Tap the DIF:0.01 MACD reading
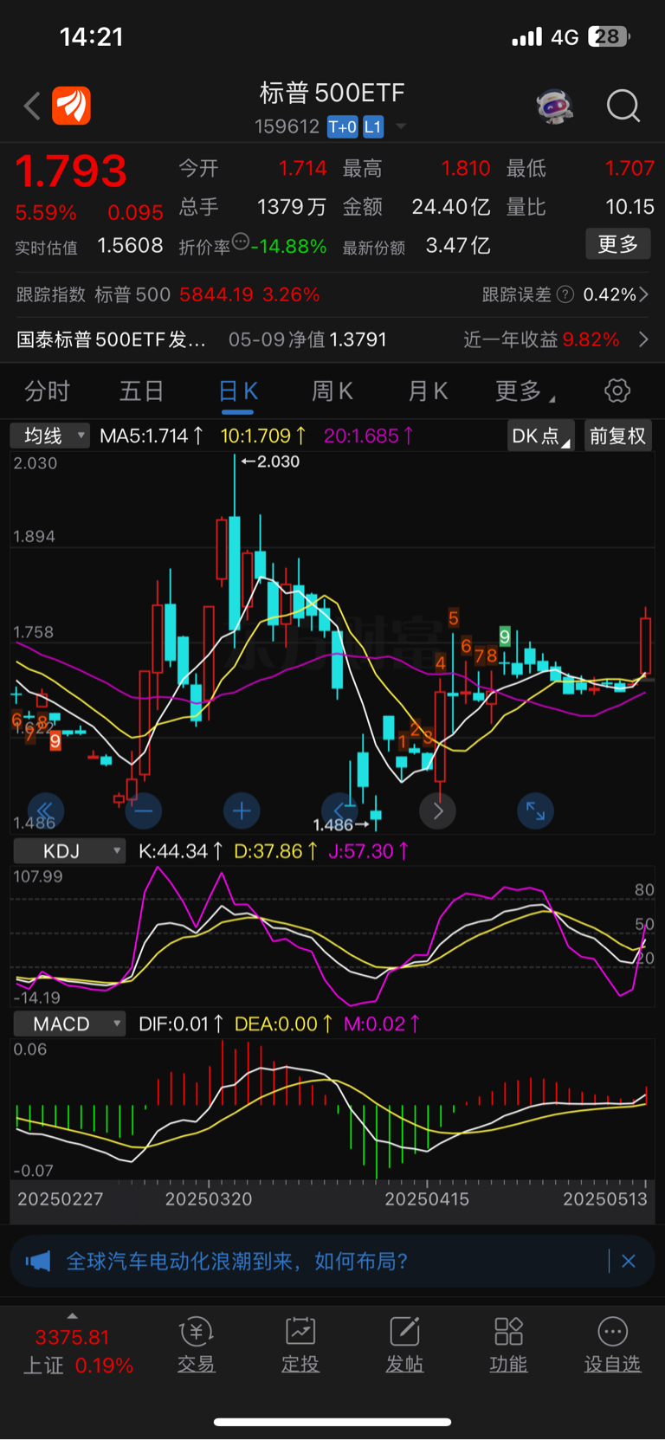Viewport: 665px width, 1440px height. pyautogui.click(x=180, y=1024)
